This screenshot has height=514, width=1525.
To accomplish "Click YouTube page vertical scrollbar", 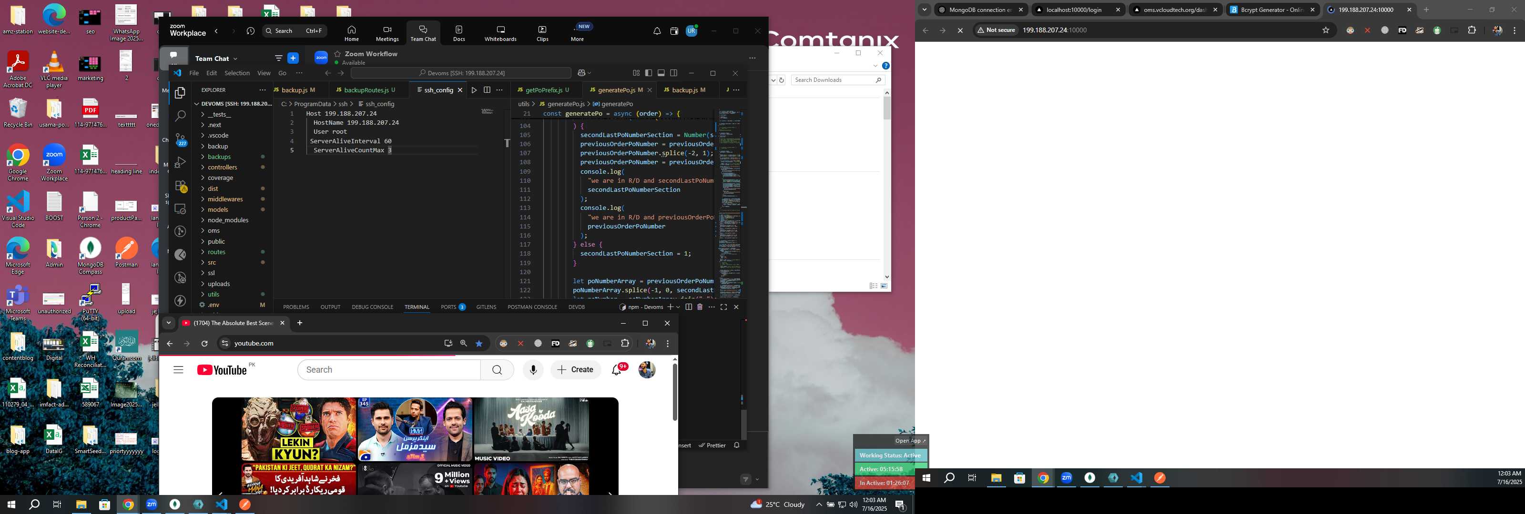I will (674, 392).
